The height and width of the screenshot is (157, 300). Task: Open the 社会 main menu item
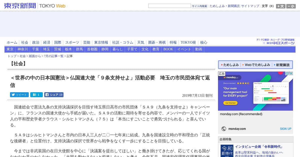pyautogui.click(x=25, y=43)
